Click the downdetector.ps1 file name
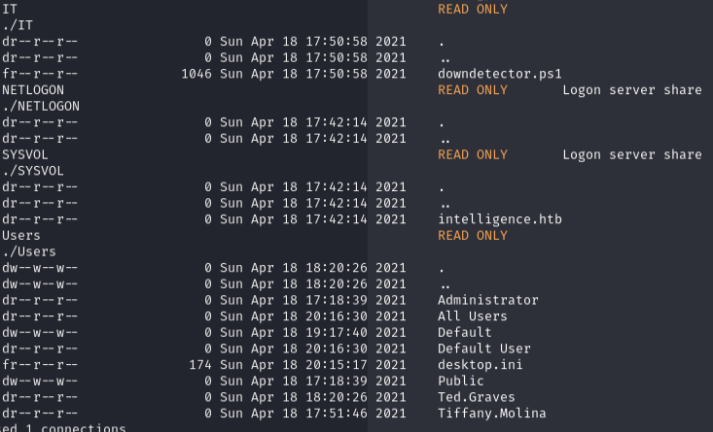The width and height of the screenshot is (713, 432). 500,74
